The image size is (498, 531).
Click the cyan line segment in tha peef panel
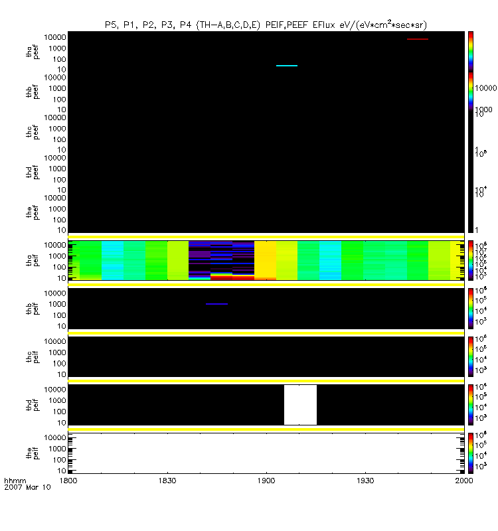(287, 66)
